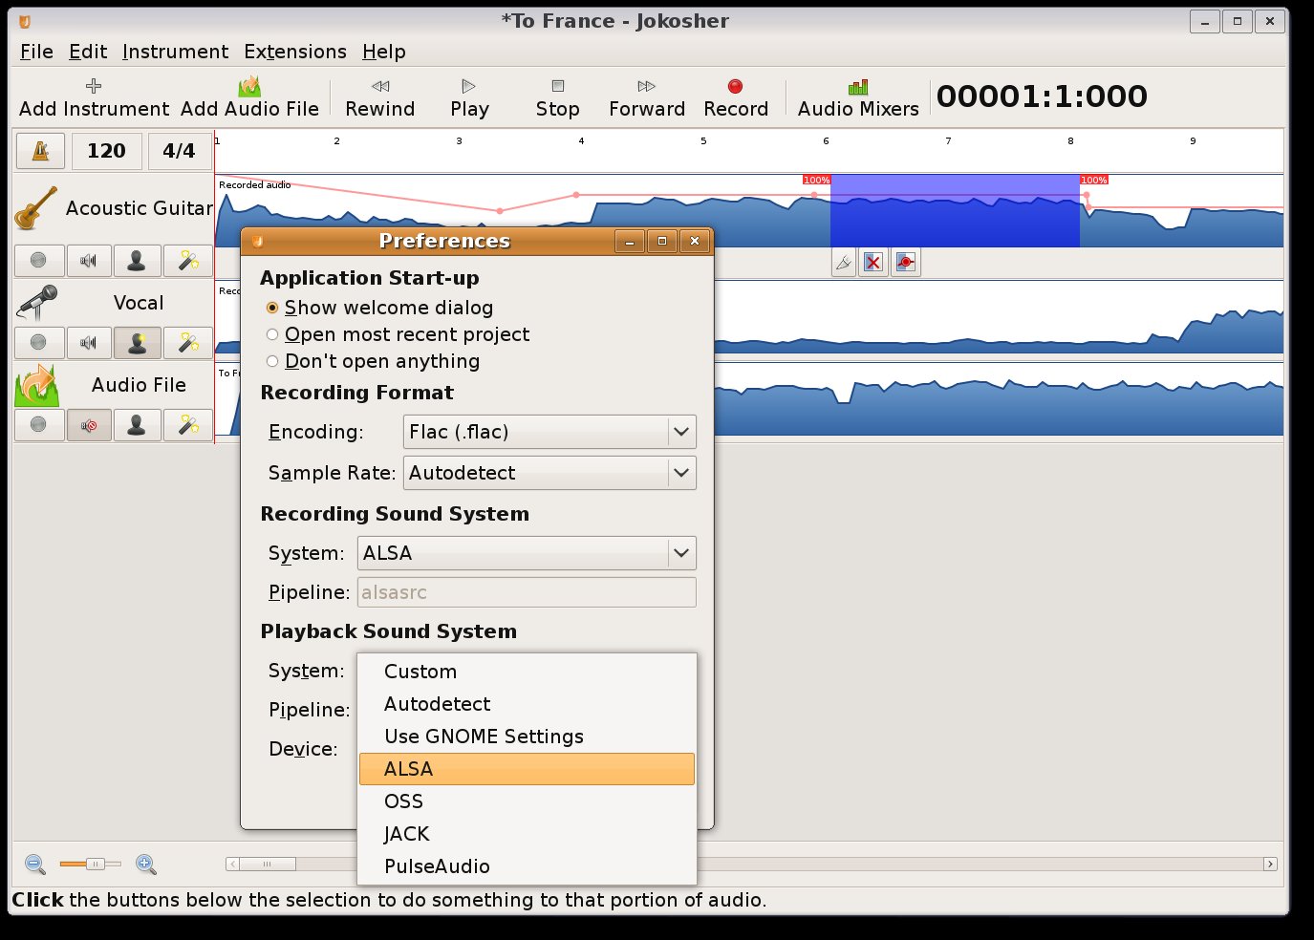
Task: Click the trim selection knife button
Action: [843, 263]
